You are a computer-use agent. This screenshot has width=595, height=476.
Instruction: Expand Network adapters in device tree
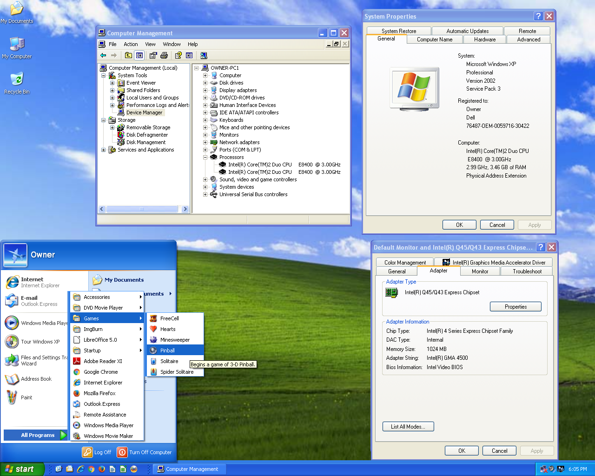(205, 142)
